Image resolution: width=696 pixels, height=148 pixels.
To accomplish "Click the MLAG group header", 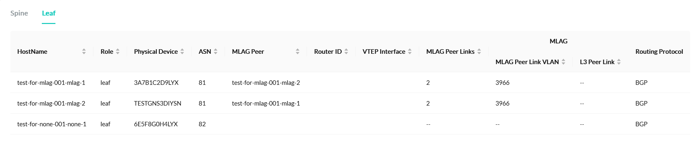I will point(559,41).
